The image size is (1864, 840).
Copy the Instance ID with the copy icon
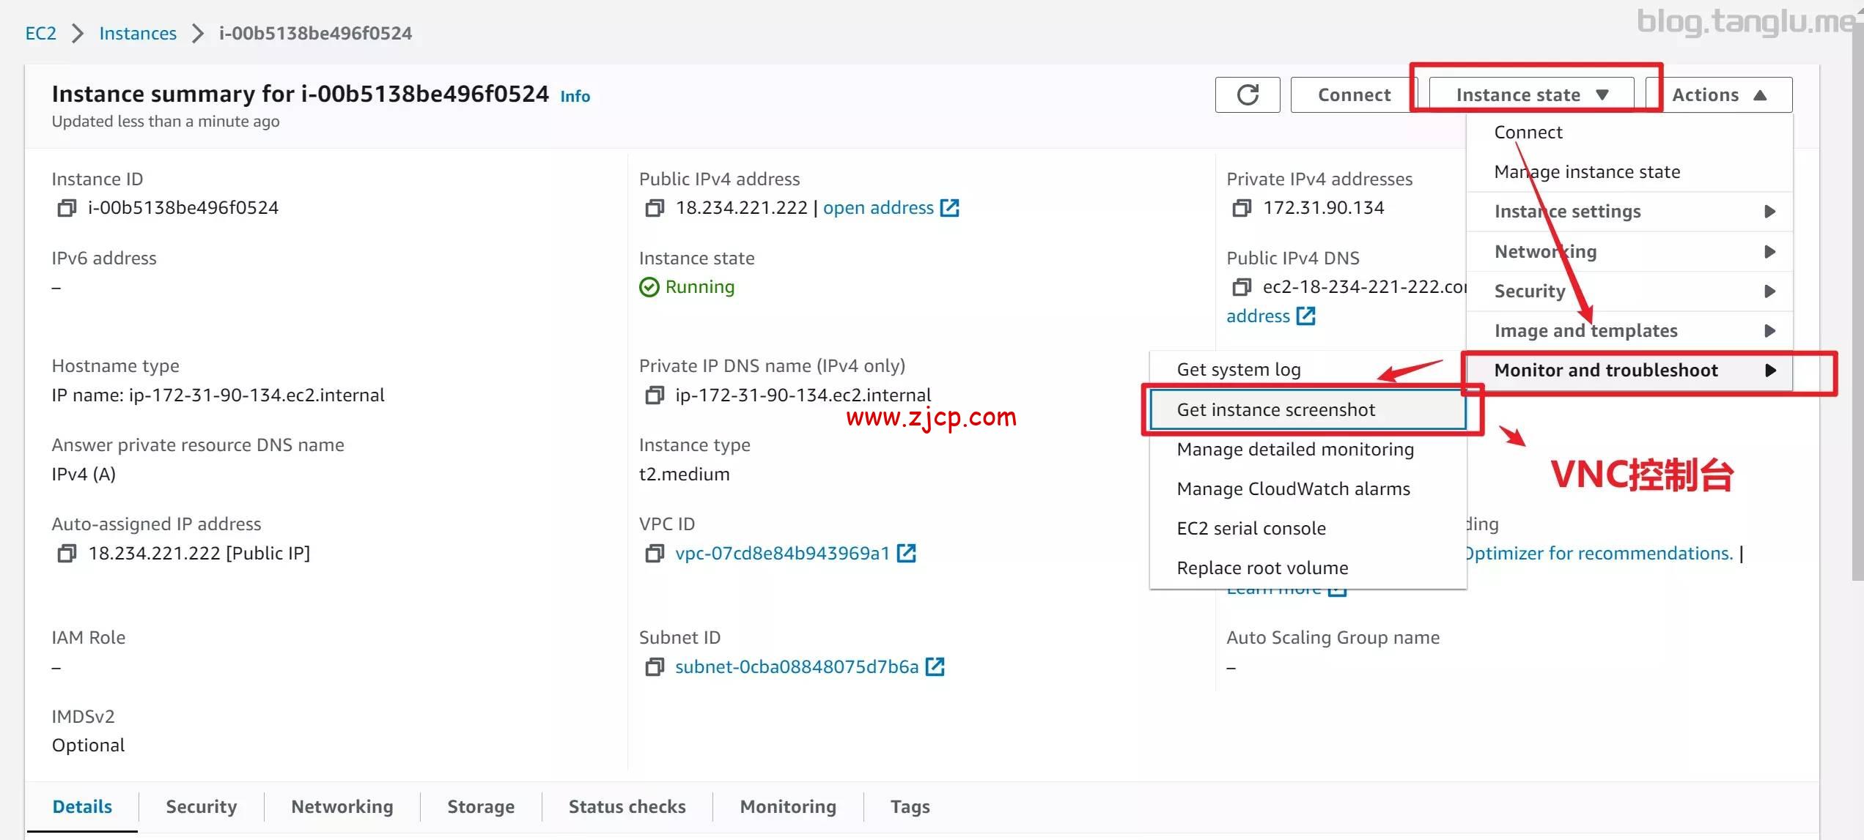(x=66, y=208)
